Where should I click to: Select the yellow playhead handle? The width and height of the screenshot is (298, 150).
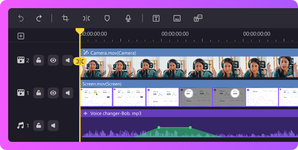pyautogui.click(x=80, y=31)
